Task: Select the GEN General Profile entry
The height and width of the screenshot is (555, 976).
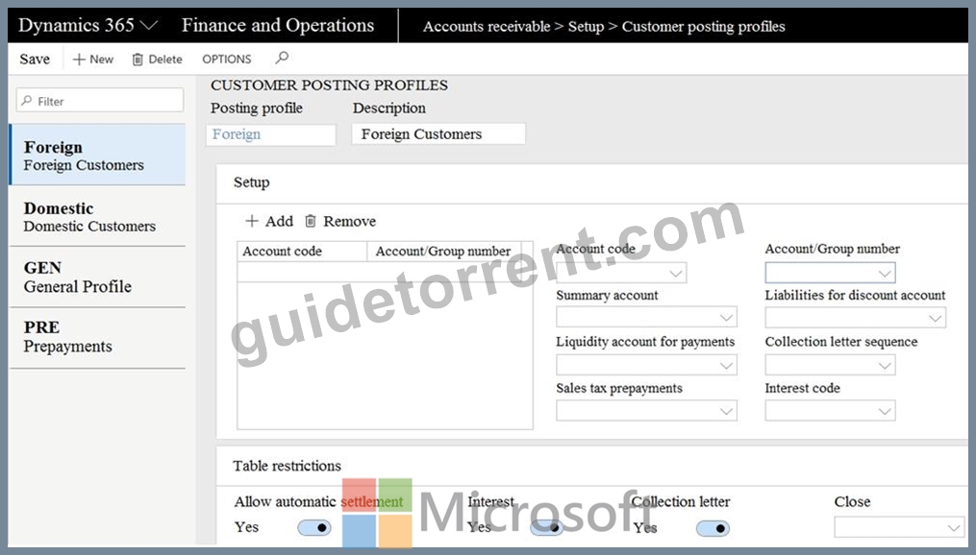Action: [x=98, y=277]
